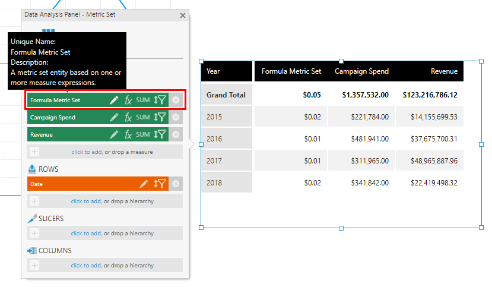Remove the Campaign Spend measure

click(176, 117)
